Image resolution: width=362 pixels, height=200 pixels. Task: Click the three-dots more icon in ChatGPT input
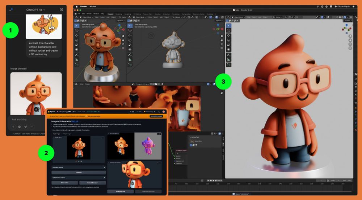(32, 127)
